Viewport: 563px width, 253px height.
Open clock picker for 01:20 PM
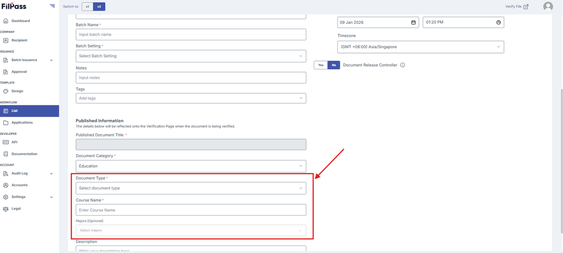click(499, 22)
